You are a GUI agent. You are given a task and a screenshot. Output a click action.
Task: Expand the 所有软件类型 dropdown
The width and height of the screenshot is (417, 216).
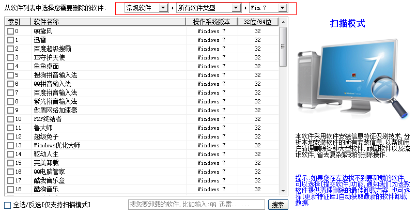tap(209, 8)
